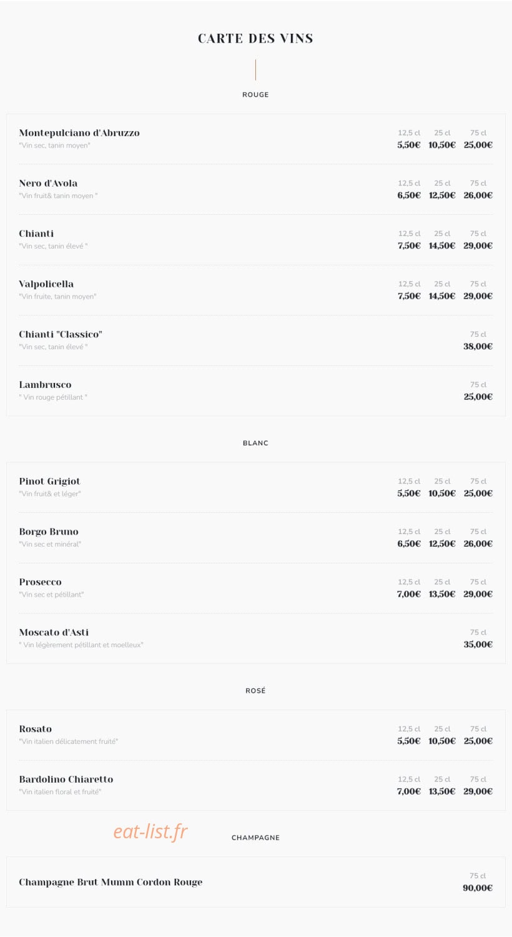Click the Pinot Grigiot wine name

49,481
